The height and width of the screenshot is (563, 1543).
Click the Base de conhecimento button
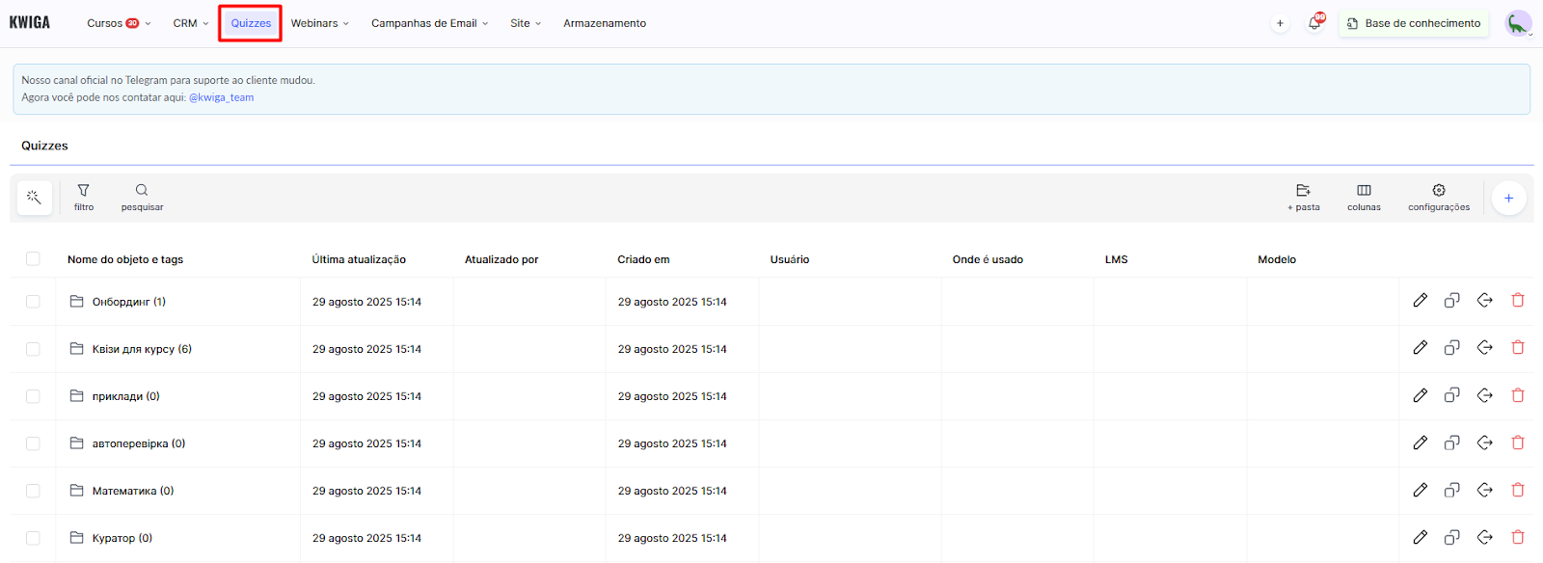click(x=1413, y=23)
